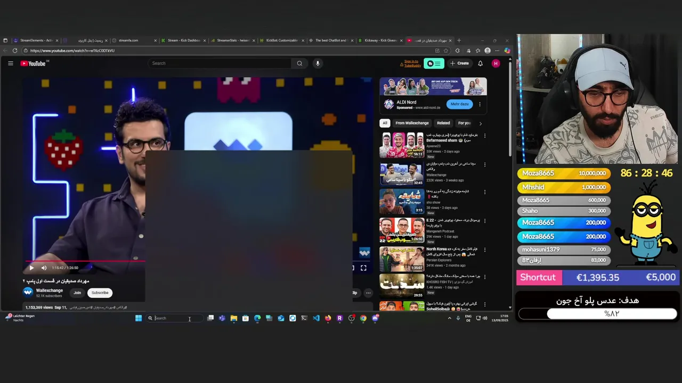
Task: Open options for Manganeh Podcast video
Action: (x=484, y=221)
